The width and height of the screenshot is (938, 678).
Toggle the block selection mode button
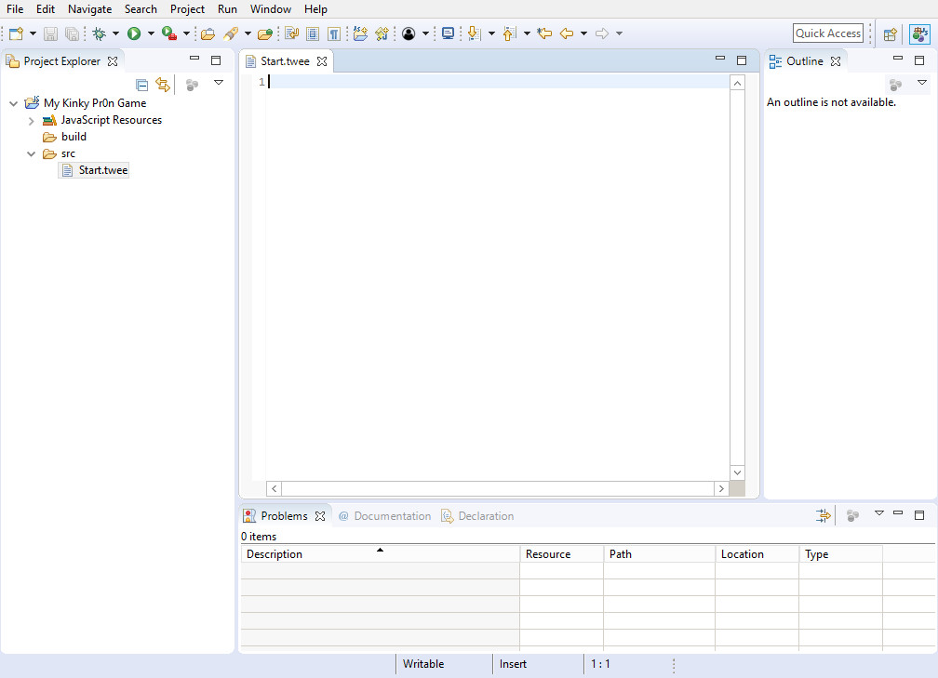click(313, 33)
